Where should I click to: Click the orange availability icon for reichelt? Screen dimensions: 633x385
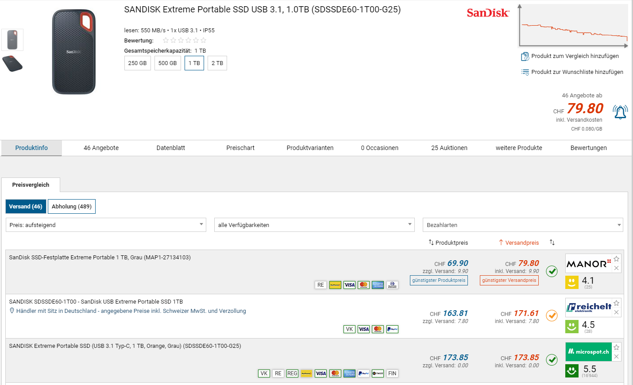click(552, 316)
